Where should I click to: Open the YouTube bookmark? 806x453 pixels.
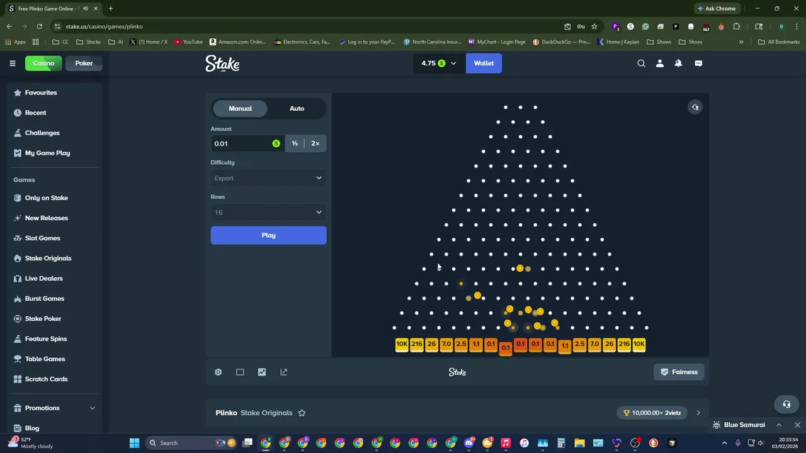(x=189, y=42)
